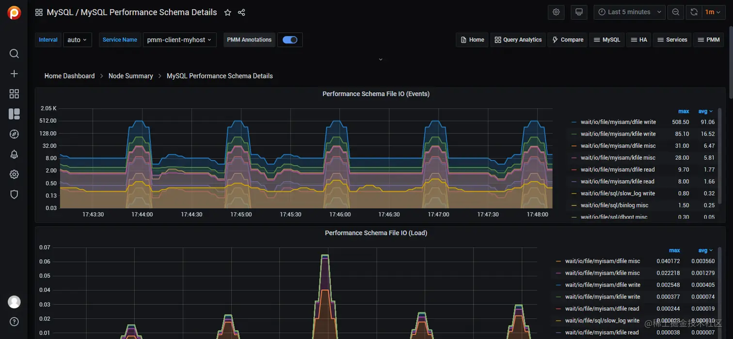The height and width of the screenshot is (339, 733).
Task: Open the search icon in sidebar
Action: click(x=14, y=53)
